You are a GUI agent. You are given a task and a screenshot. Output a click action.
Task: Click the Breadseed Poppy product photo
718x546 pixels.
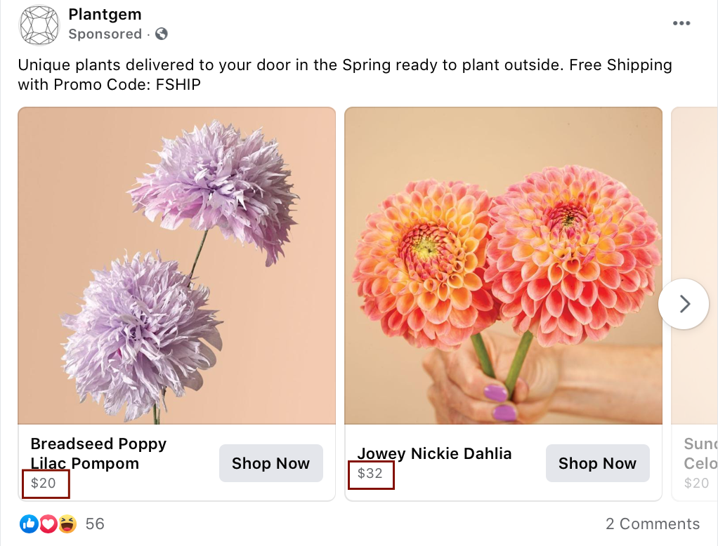pos(177,265)
